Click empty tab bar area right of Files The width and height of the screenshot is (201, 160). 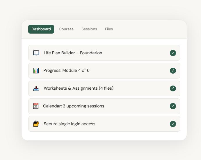click(148, 29)
